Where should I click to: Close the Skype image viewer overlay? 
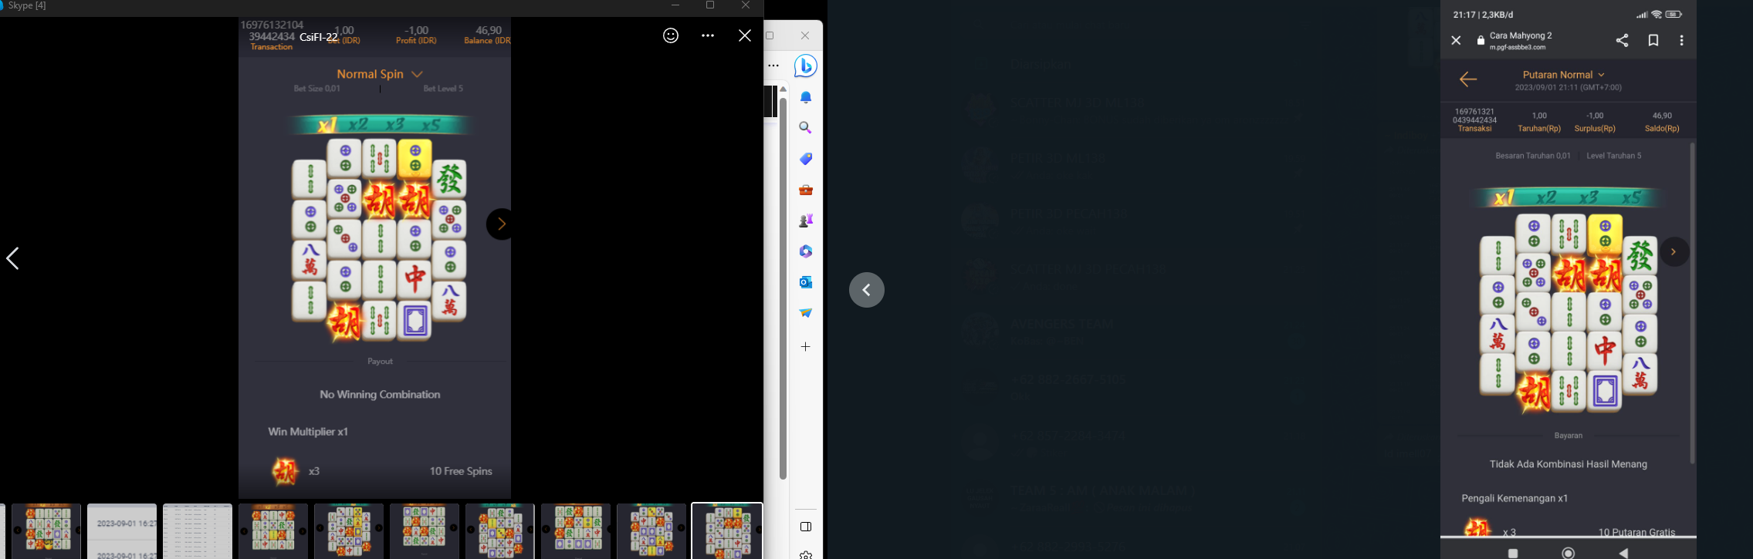pyautogui.click(x=745, y=35)
